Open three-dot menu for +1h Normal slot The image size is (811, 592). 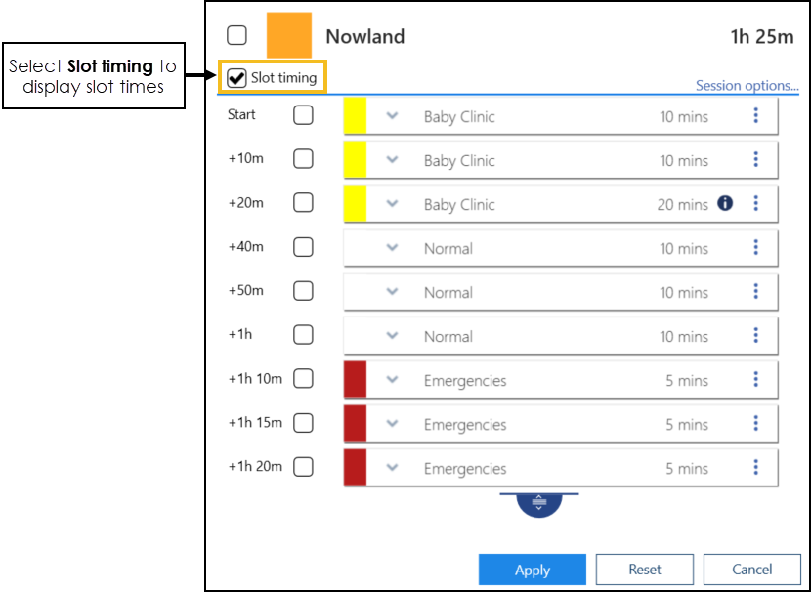click(755, 335)
